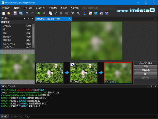Click the copy documents icon in toolbar

(50, 13)
